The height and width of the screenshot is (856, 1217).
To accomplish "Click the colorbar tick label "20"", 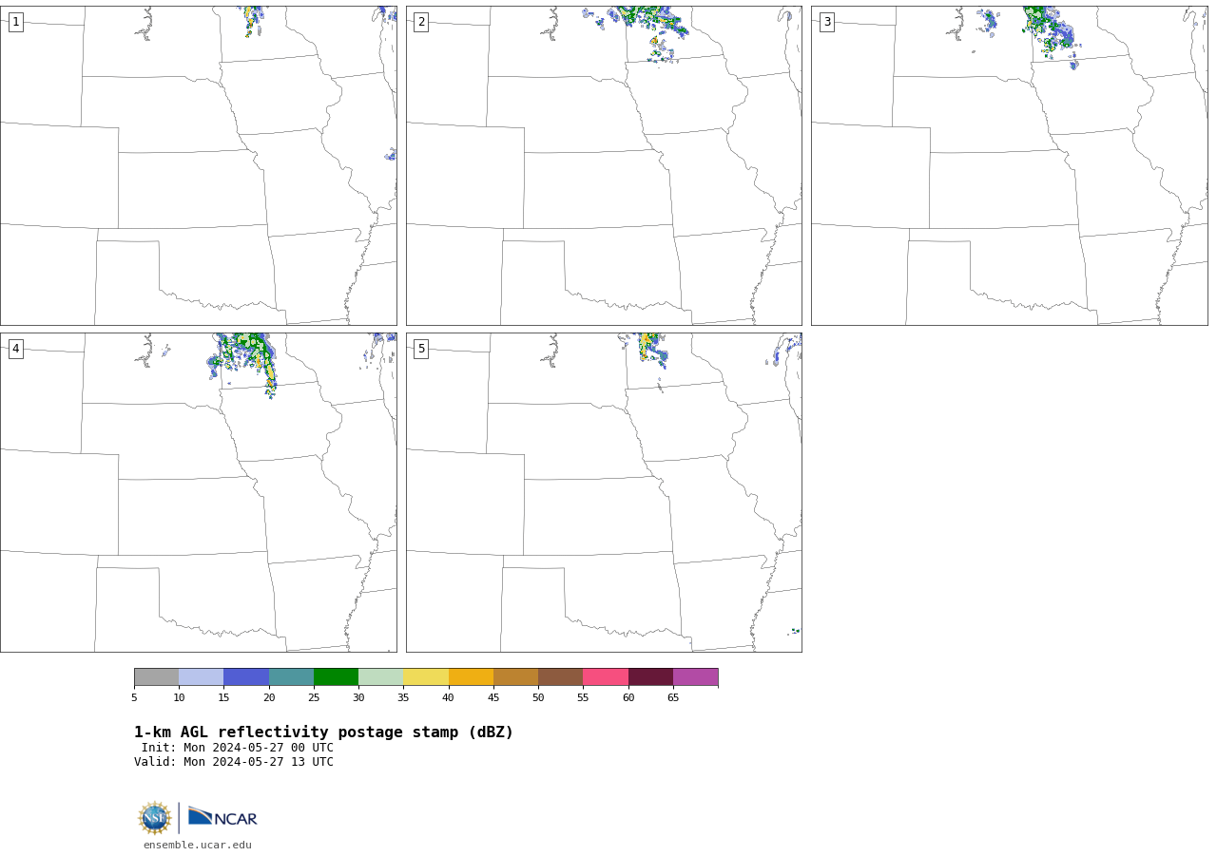I will pyautogui.click(x=269, y=698).
